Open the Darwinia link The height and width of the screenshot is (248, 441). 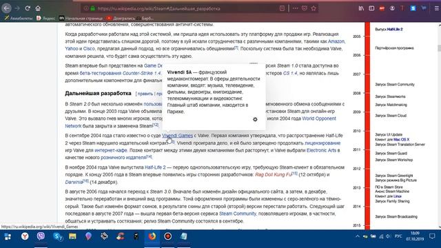74,182
